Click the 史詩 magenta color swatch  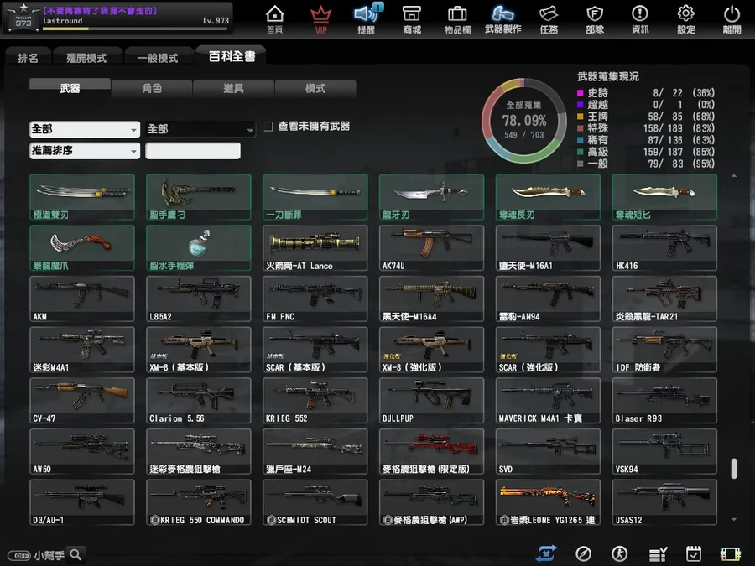click(x=581, y=93)
